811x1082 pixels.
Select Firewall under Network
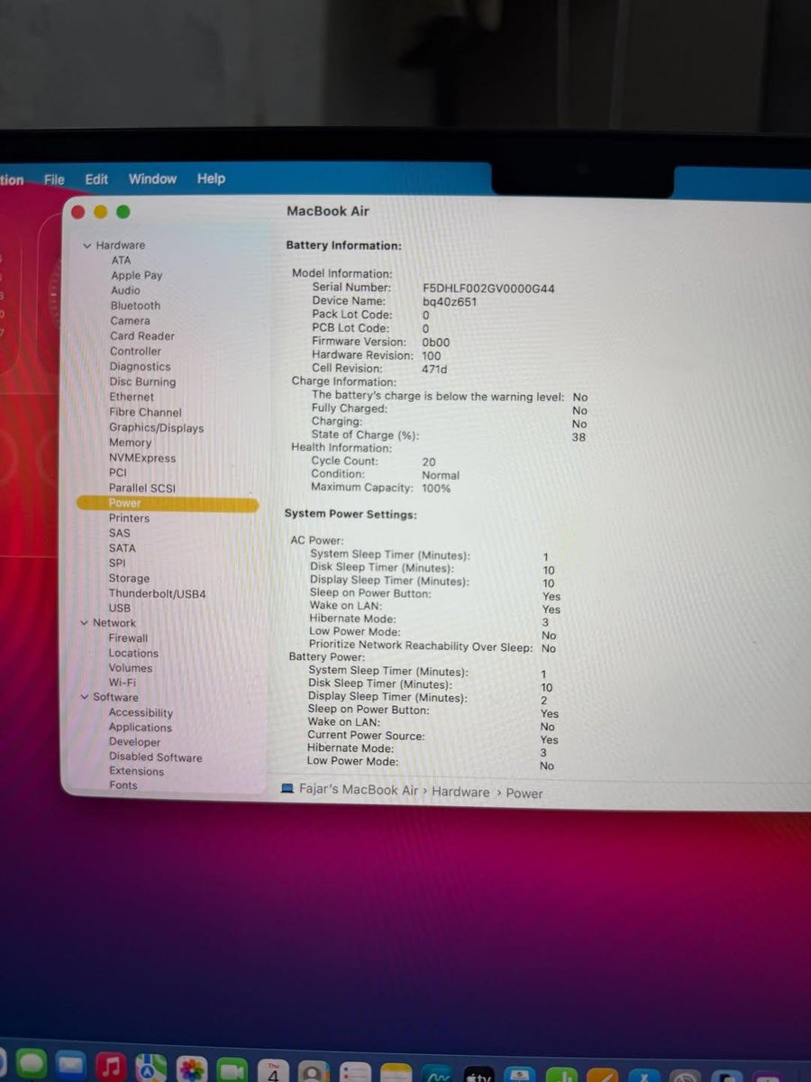pyautogui.click(x=128, y=638)
